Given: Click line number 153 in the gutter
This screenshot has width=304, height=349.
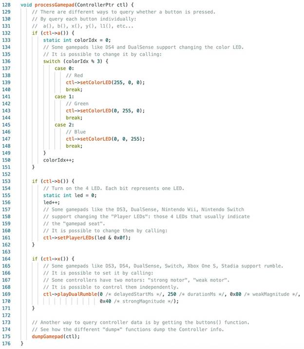Looking at the screenshot, I should pyautogui.click(x=7, y=181).
